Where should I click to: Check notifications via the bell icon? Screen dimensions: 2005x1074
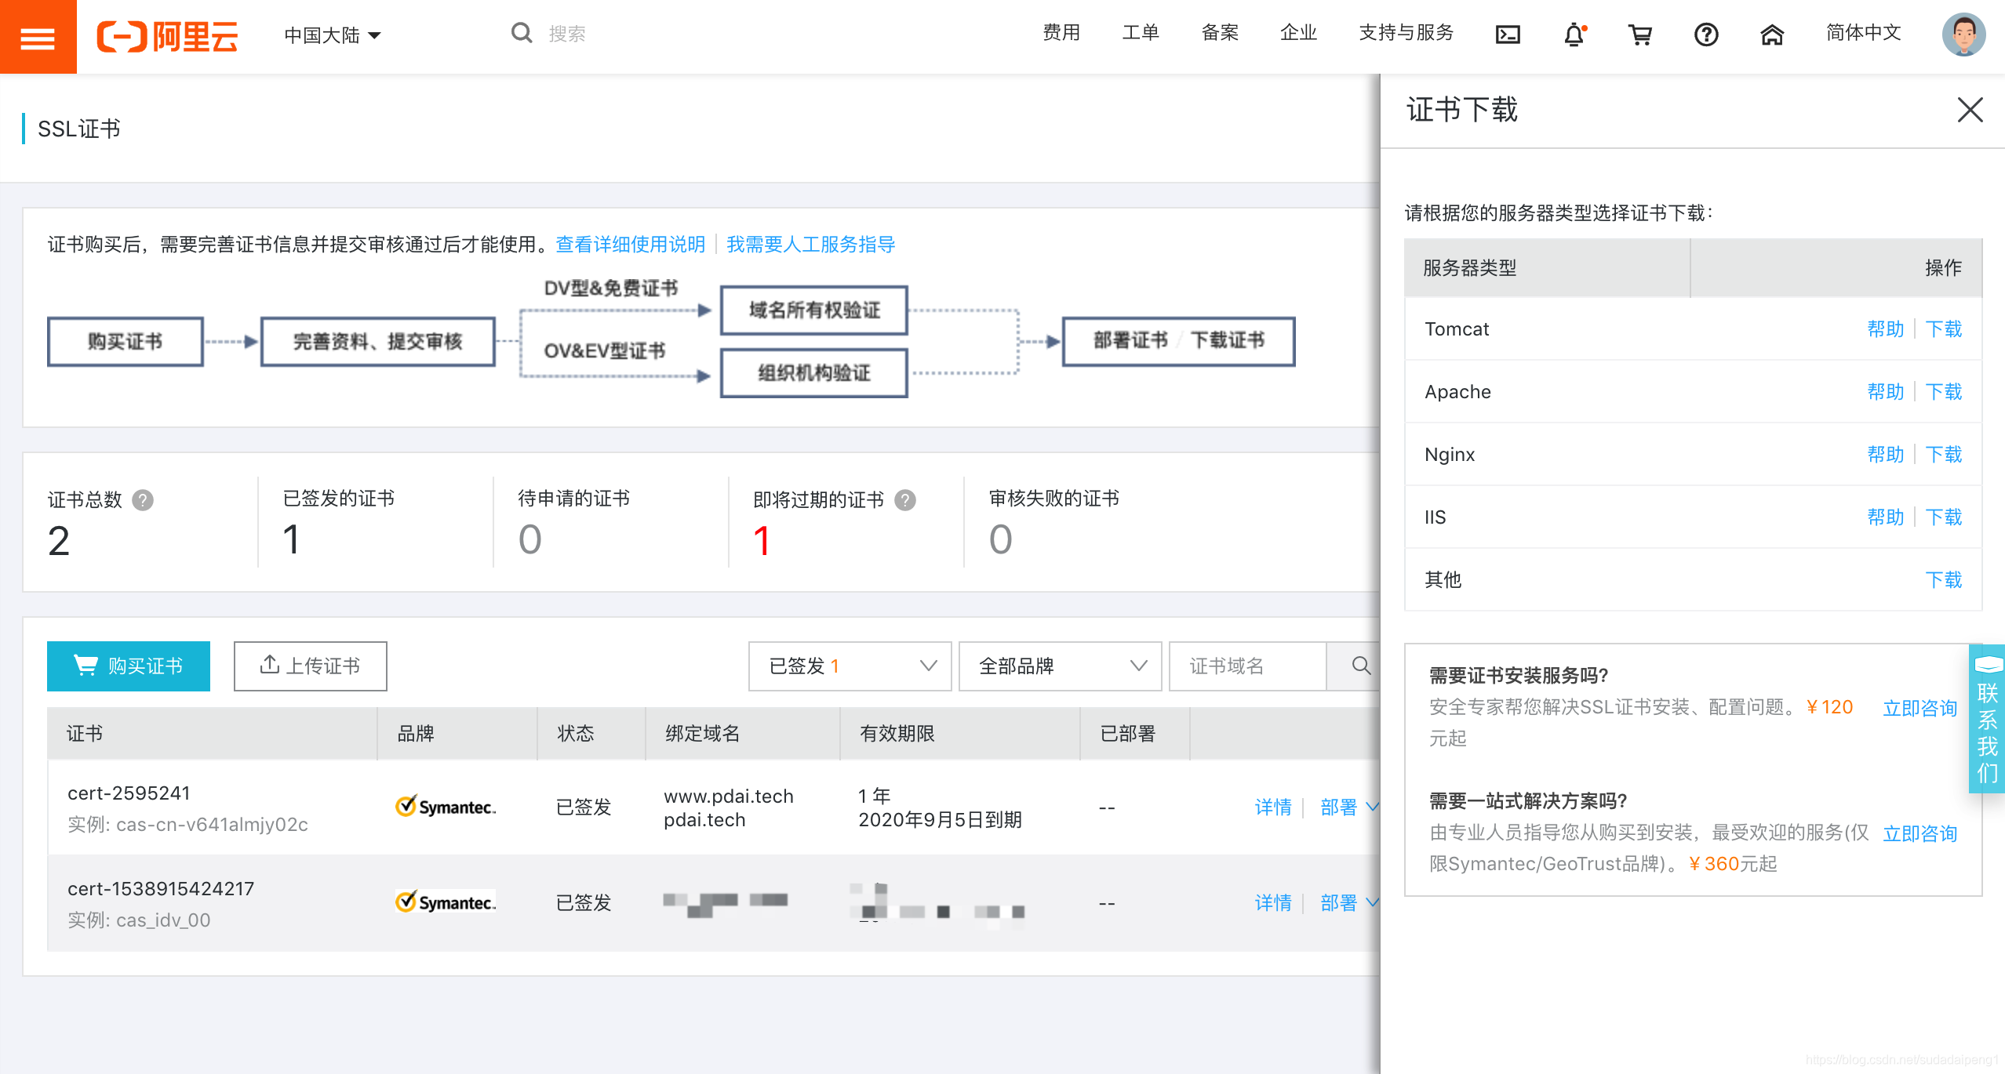coord(1574,34)
